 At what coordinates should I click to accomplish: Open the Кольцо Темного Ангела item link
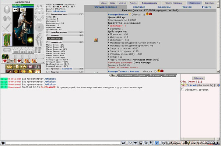[123, 71]
